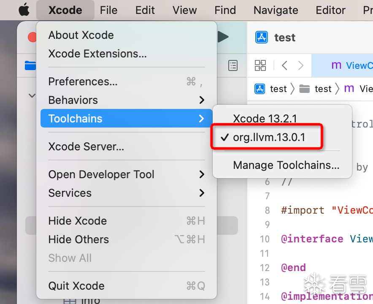Choose Hide Xcode
The height and width of the screenshot is (304, 373).
coord(126,221)
